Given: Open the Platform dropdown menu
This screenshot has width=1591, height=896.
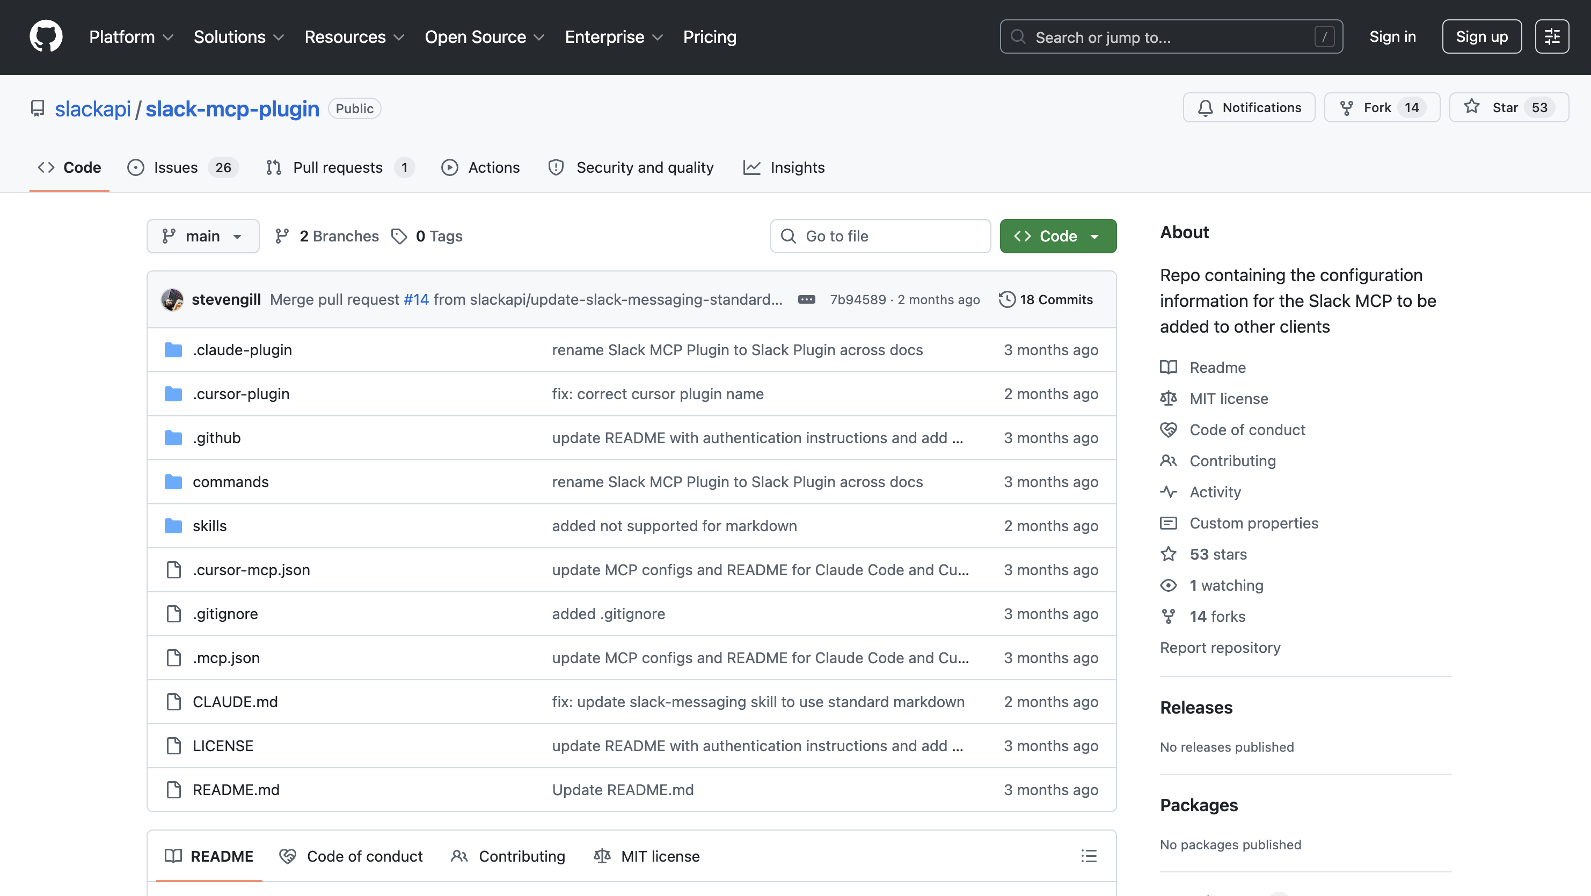Looking at the screenshot, I should [131, 37].
